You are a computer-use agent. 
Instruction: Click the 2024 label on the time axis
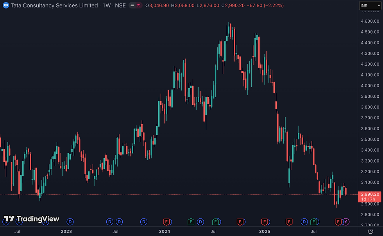165,231
